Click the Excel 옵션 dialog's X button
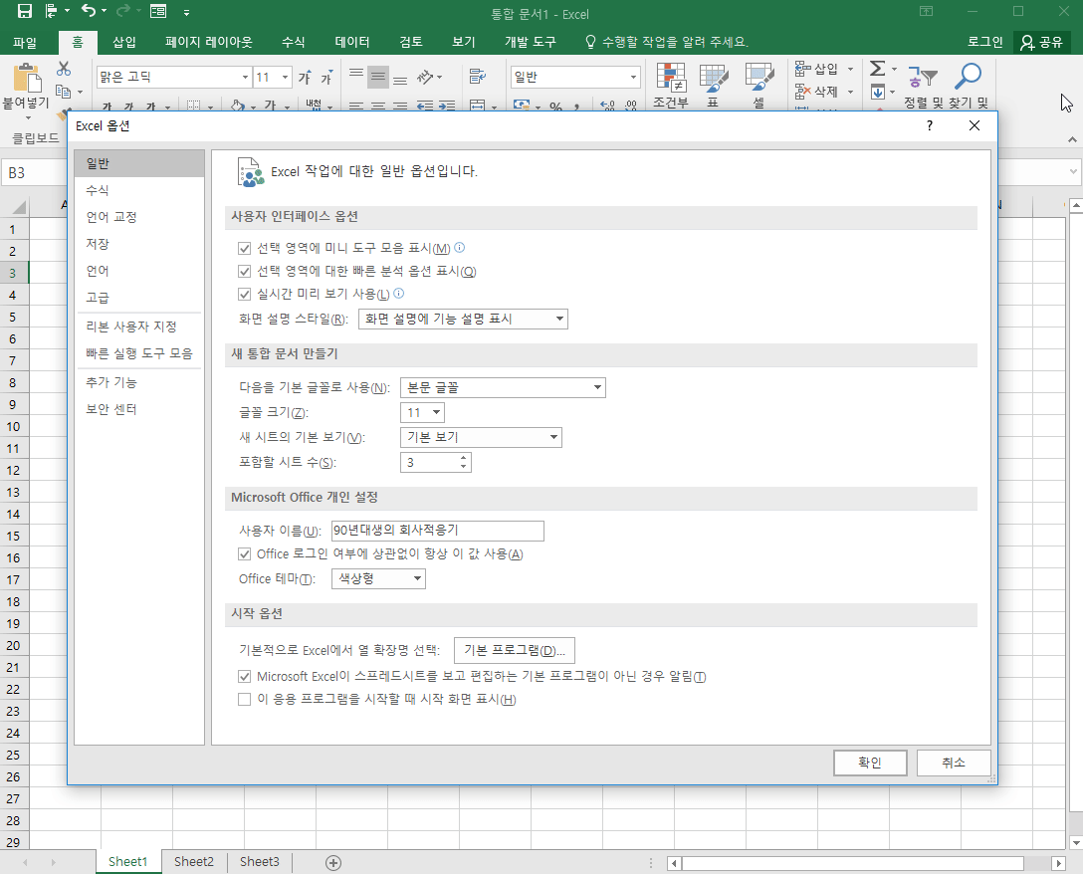 974,125
